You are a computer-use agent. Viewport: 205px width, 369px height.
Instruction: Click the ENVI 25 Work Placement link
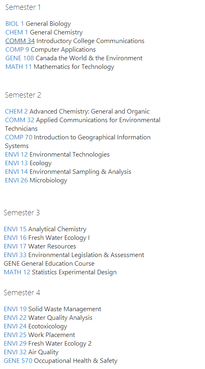15,335
